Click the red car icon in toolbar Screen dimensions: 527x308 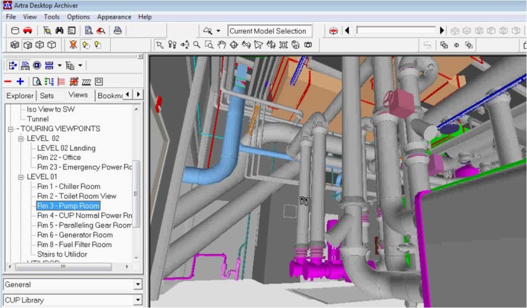click(x=27, y=30)
